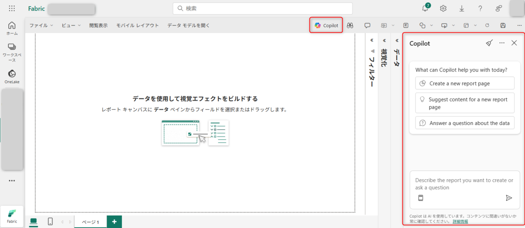The height and width of the screenshot is (228, 525).
Task: Send the Copilot prompt with arrow icon
Action: click(509, 198)
